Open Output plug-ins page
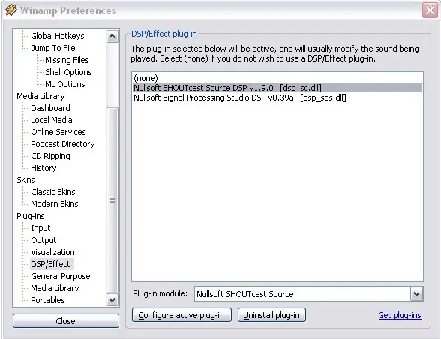 pos(43,240)
